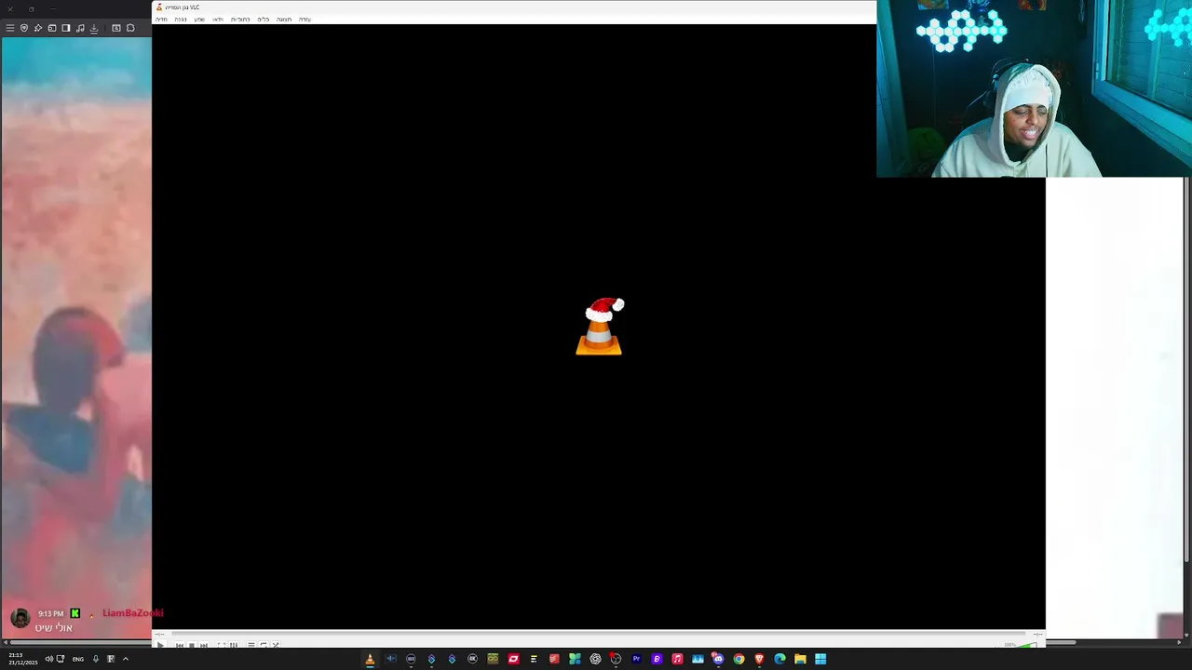Viewport: 1192px width, 670px height.
Task: Click the LiamBaZooki username in chat
Action: click(x=133, y=613)
